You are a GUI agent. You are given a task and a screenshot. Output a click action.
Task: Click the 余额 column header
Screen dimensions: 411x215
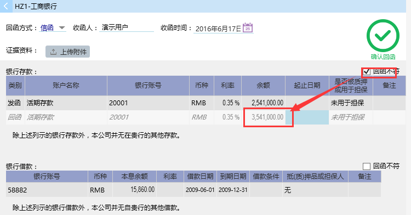point(263,86)
